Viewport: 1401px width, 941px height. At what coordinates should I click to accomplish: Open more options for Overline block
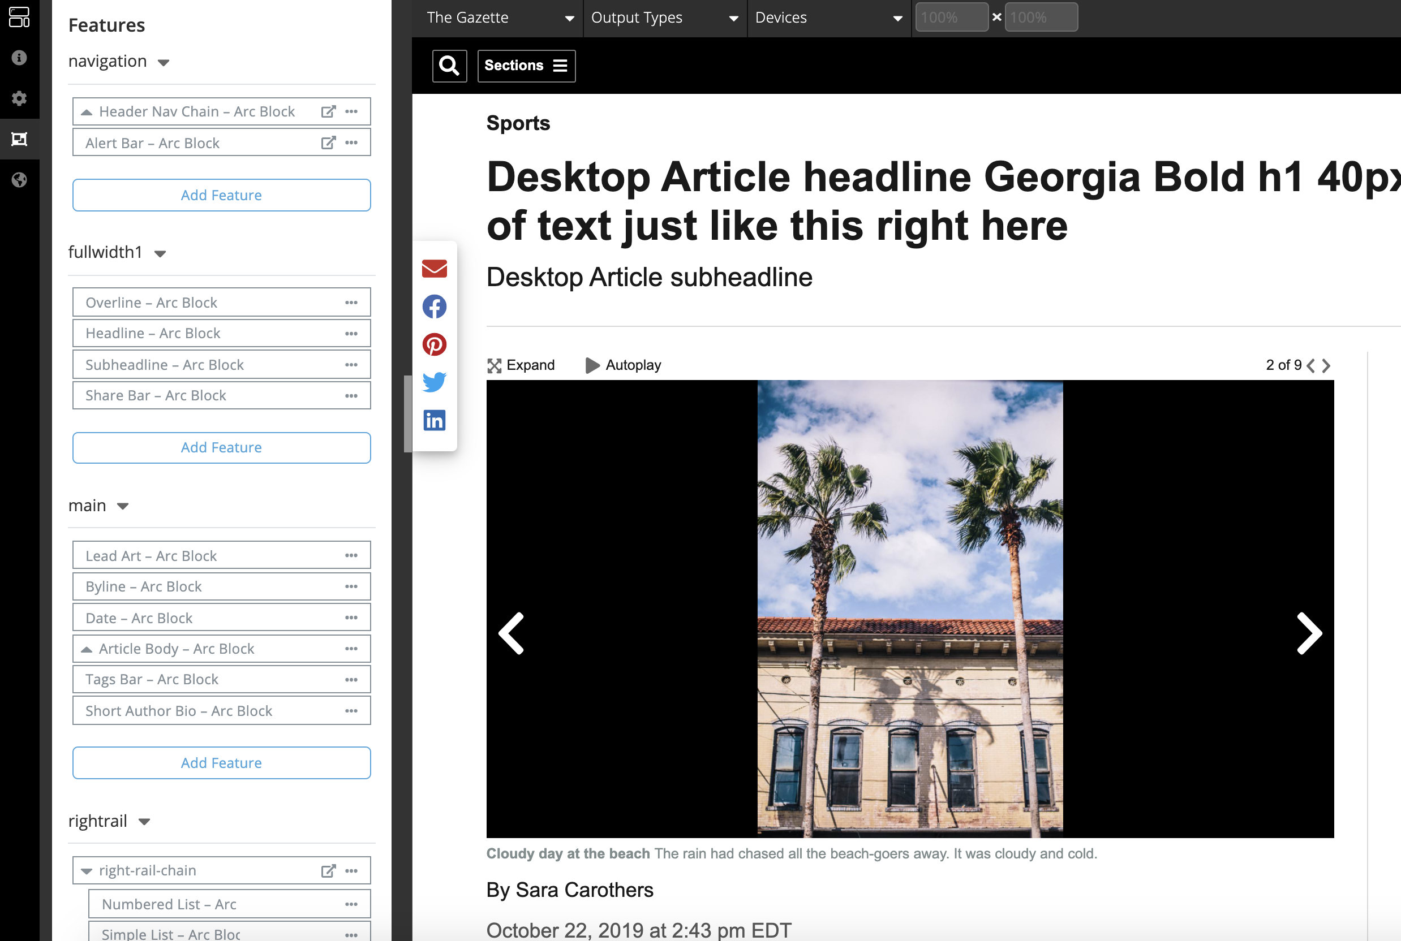[x=352, y=303]
